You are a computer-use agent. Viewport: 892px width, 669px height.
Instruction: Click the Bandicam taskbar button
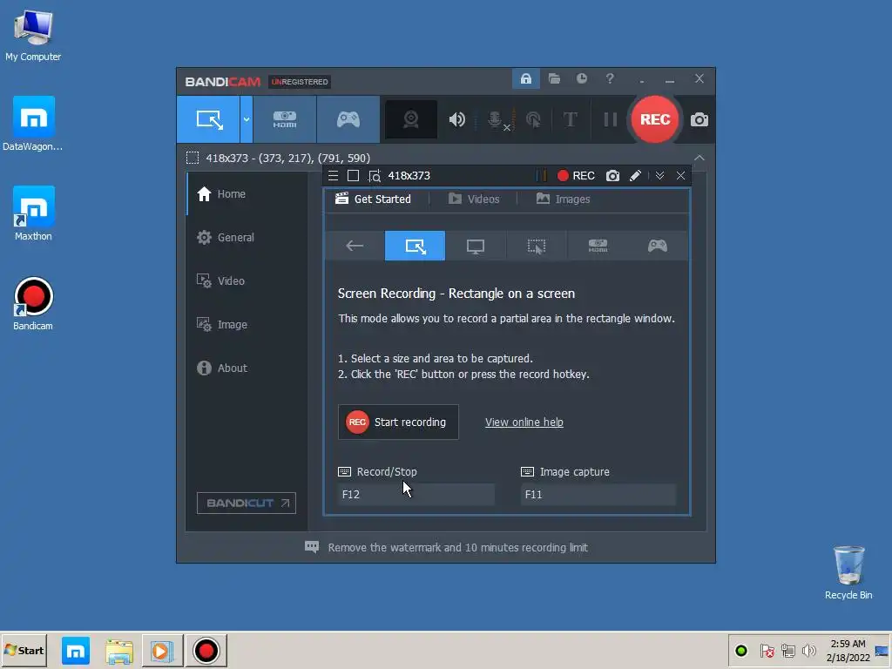click(206, 651)
